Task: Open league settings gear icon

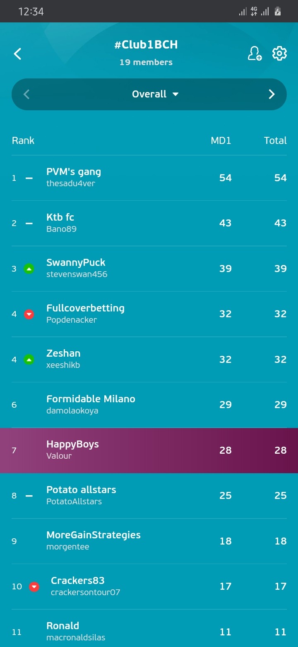Action: click(279, 54)
